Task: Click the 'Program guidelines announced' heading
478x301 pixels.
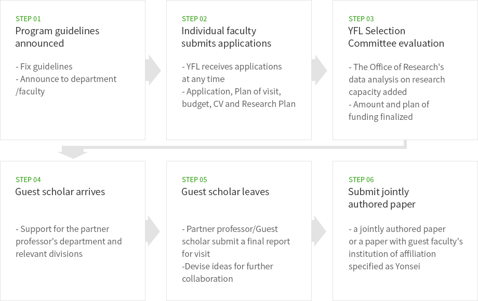Action: pos(57,37)
